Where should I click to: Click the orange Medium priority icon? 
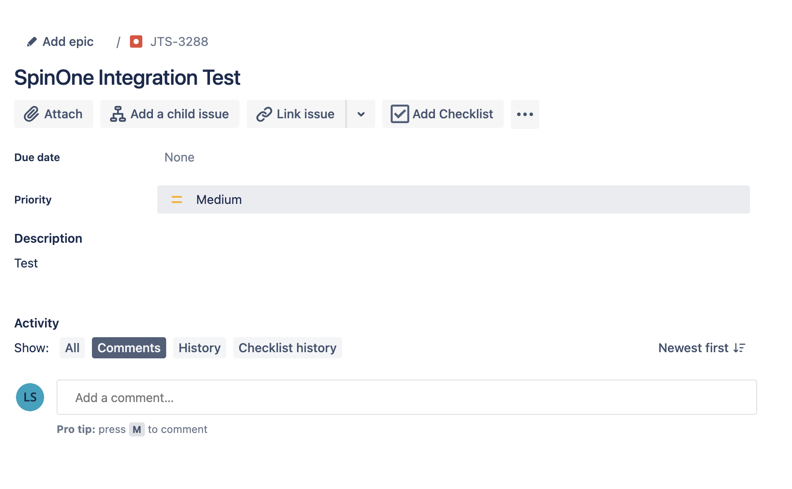point(177,200)
